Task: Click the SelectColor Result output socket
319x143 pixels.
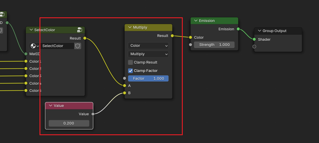Action: 85,38
